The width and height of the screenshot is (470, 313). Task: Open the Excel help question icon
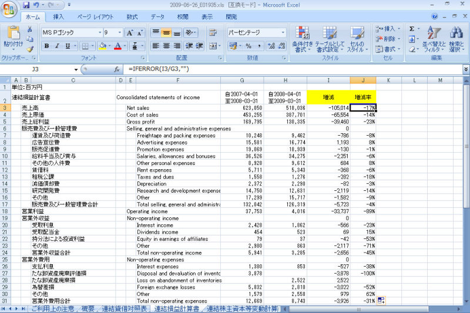click(434, 16)
